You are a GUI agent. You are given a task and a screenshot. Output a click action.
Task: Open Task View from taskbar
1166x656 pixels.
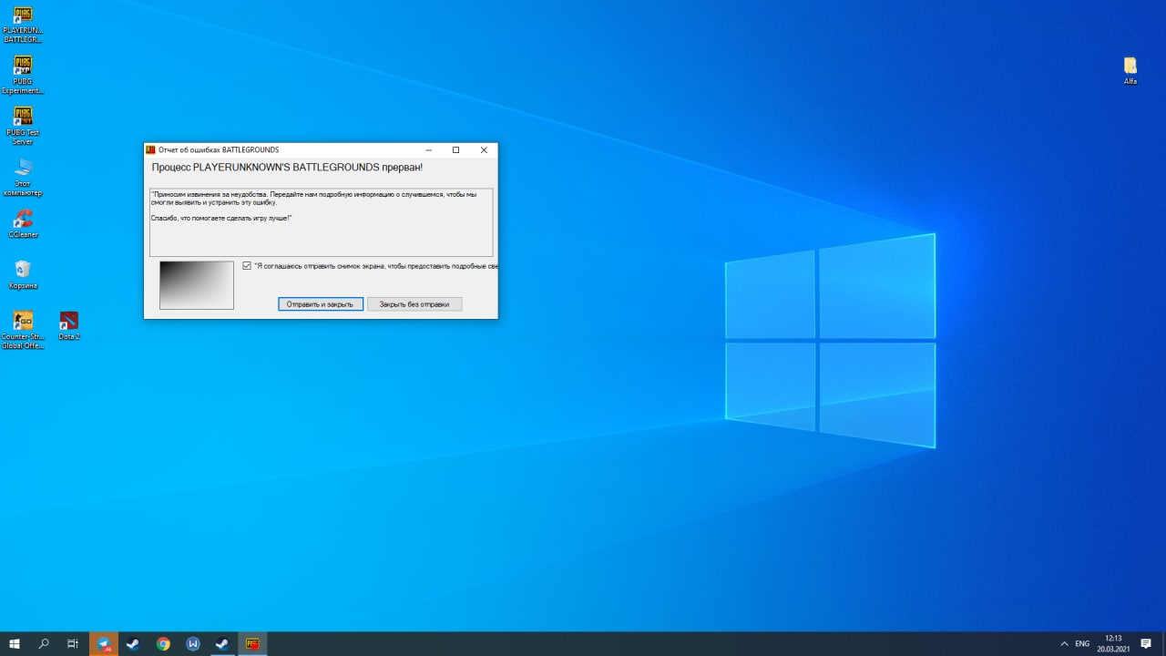(73, 643)
